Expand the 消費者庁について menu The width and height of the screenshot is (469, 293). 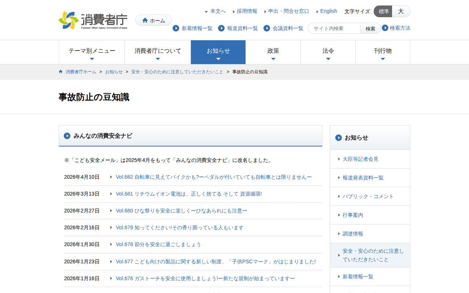[158, 52]
